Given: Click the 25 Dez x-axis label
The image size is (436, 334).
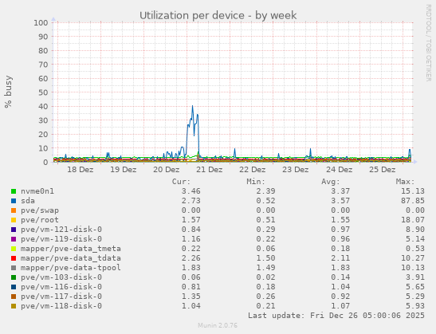Looking at the screenshot, I should (x=382, y=170).
